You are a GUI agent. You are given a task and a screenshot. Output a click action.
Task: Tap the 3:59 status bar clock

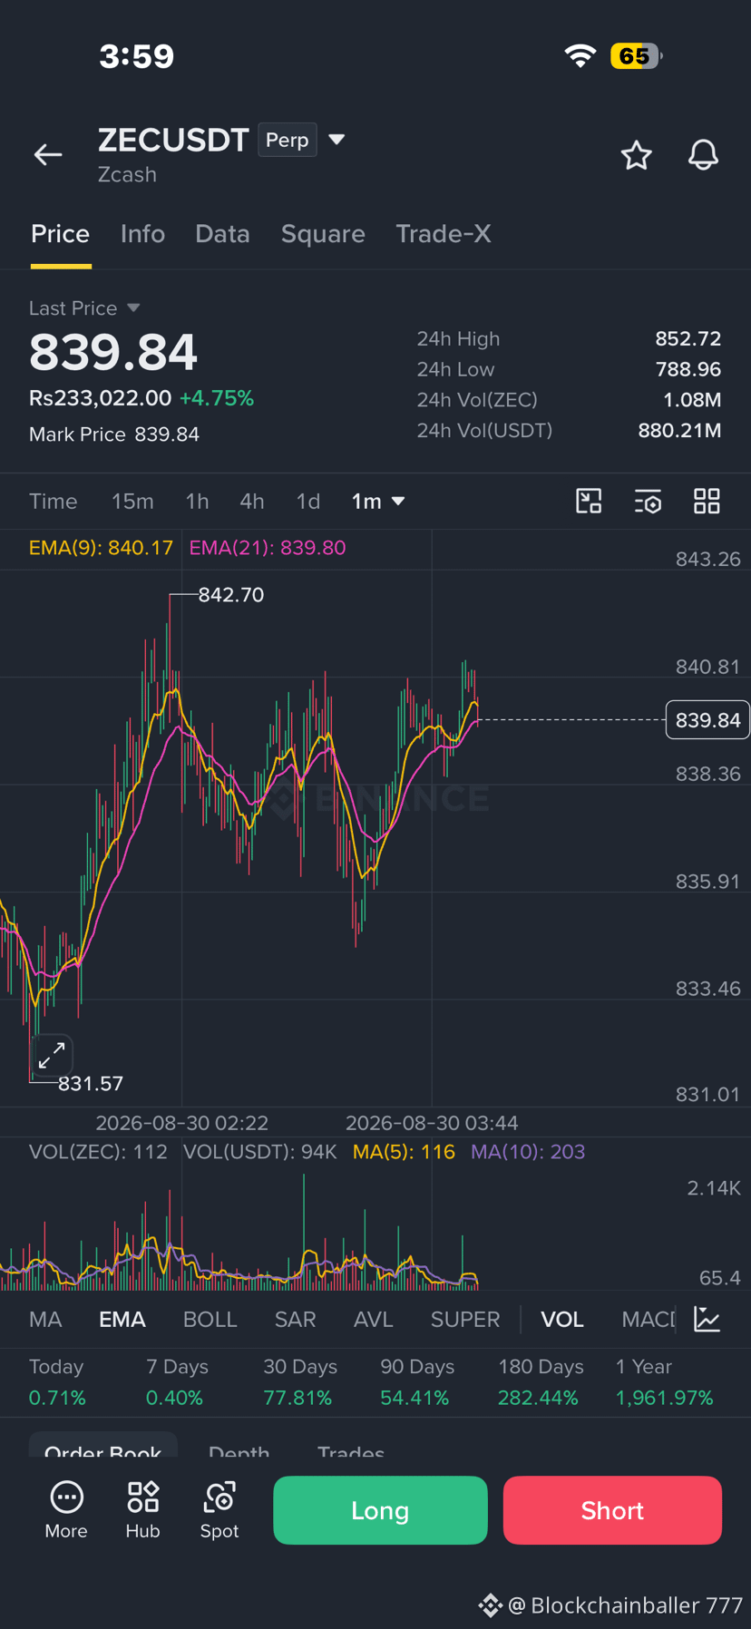click(x=136, y=56)
